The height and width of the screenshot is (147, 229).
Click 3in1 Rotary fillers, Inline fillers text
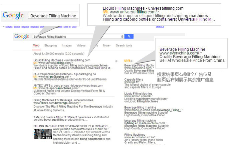pyautogui.click(x=144, y=140)
